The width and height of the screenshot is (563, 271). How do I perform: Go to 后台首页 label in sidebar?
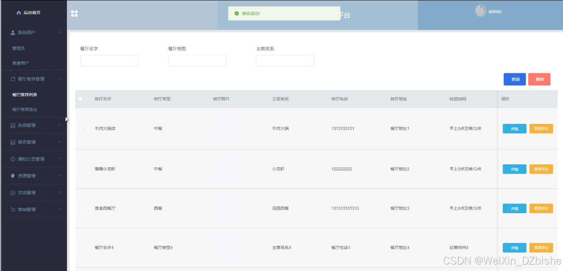32,13
